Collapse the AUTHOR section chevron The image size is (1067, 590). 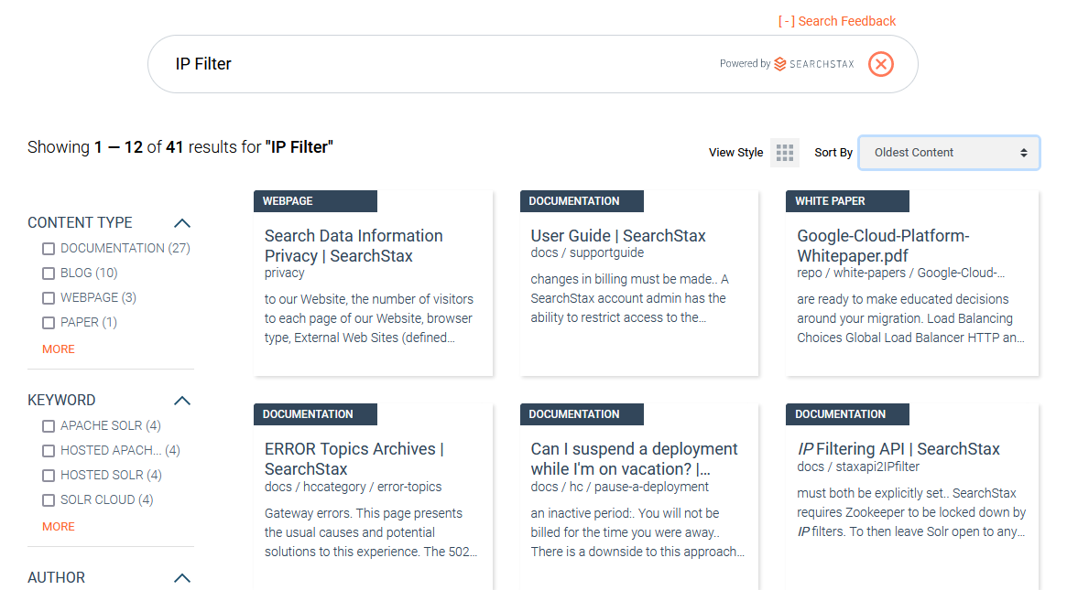tap(181, 578)
